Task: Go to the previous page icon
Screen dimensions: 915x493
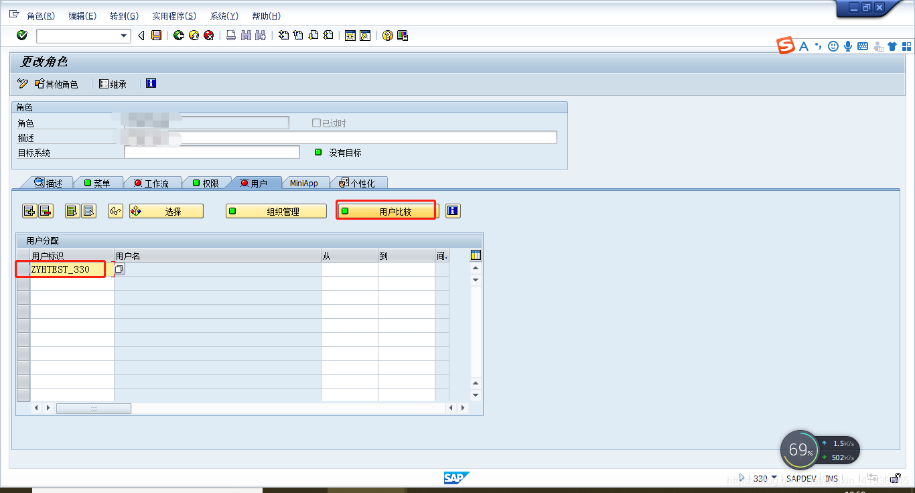Action: click(298, 36)
